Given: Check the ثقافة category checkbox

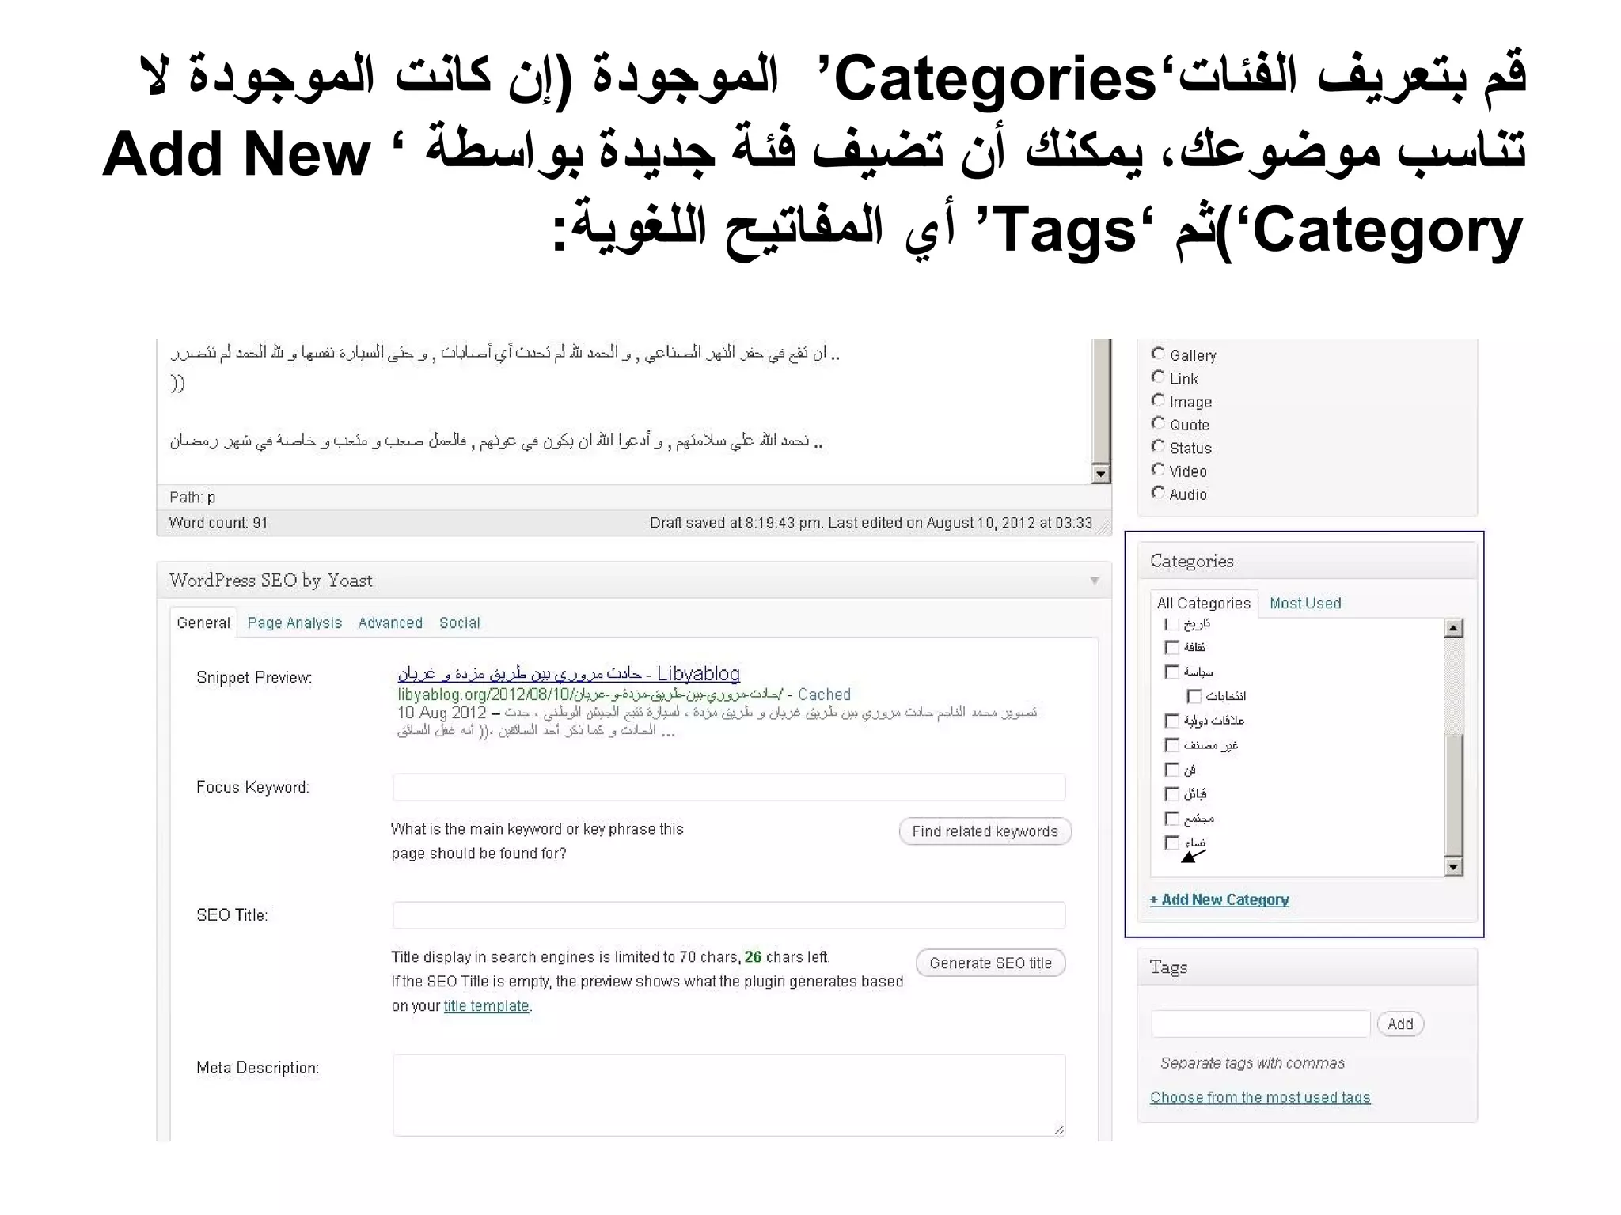Looking at the screenshot, I should pos(1172,647).
